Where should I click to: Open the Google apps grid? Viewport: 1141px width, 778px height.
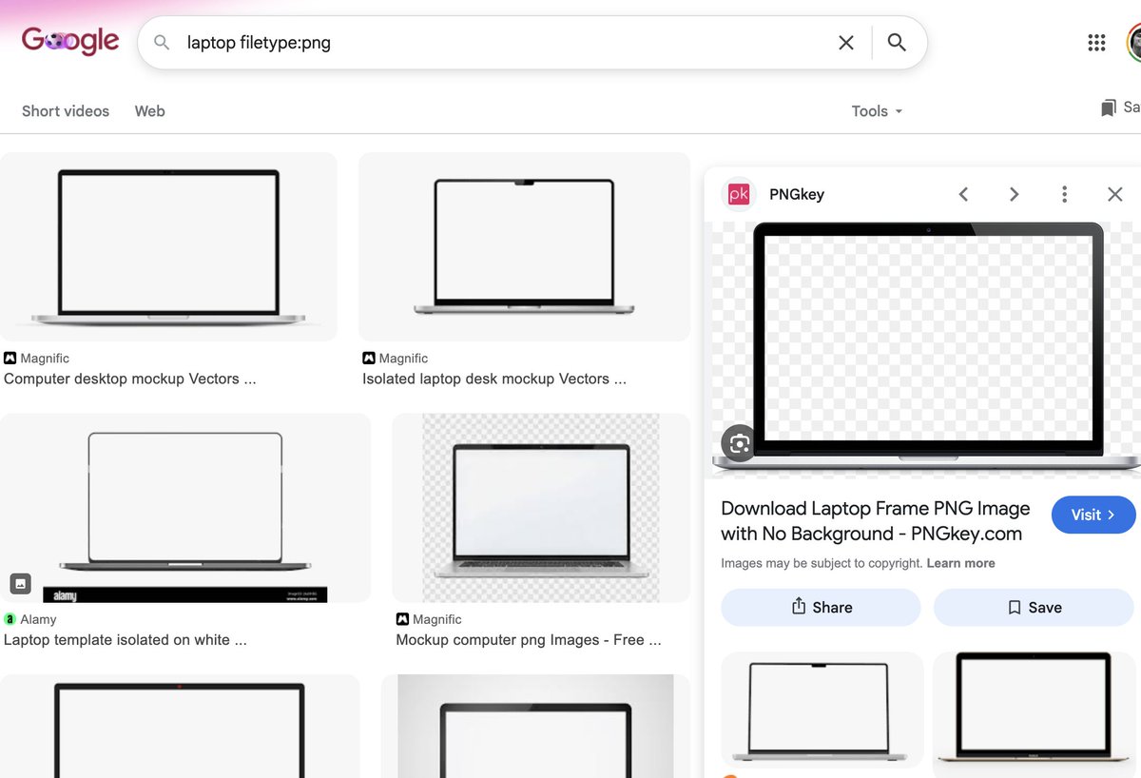coord(1096,43)
